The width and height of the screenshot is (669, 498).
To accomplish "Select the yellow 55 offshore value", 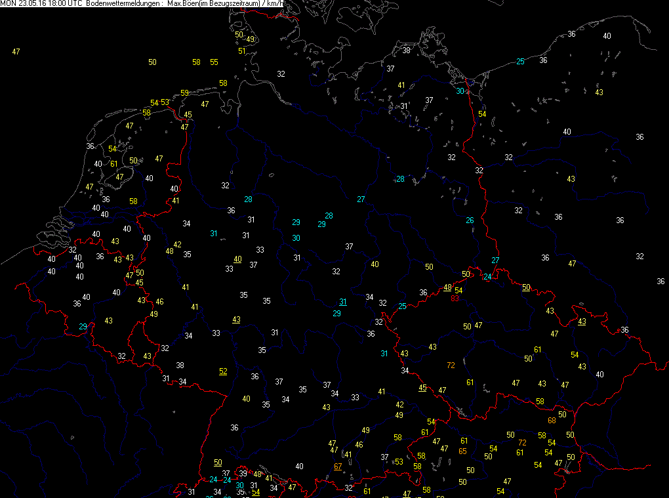I will coord(214,62).
